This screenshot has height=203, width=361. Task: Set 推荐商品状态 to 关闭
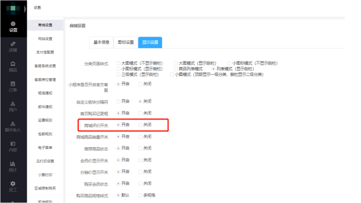[x=140, y=149]
